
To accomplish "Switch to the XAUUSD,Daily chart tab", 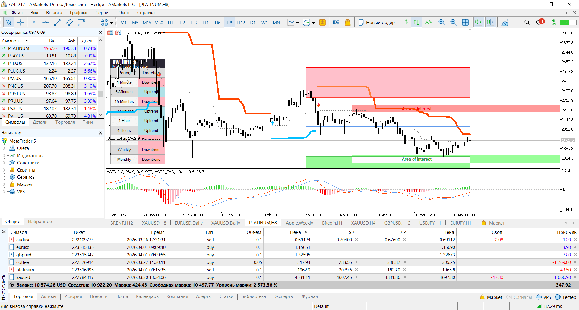I will tap(226, 223).
